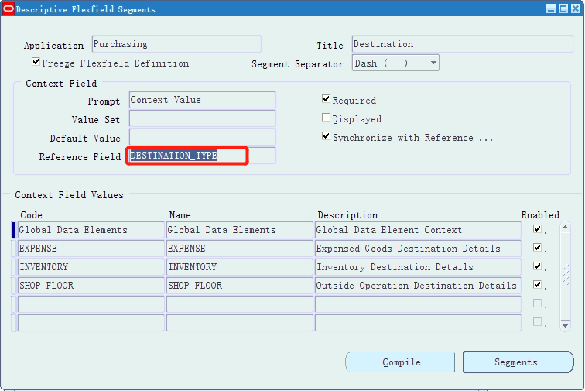
Task: Click the SHOP FLOOR name cell
Action: point(240,286)
